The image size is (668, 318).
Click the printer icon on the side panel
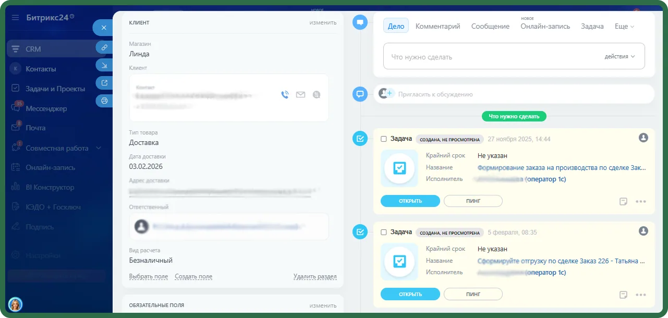pos(104,101)
